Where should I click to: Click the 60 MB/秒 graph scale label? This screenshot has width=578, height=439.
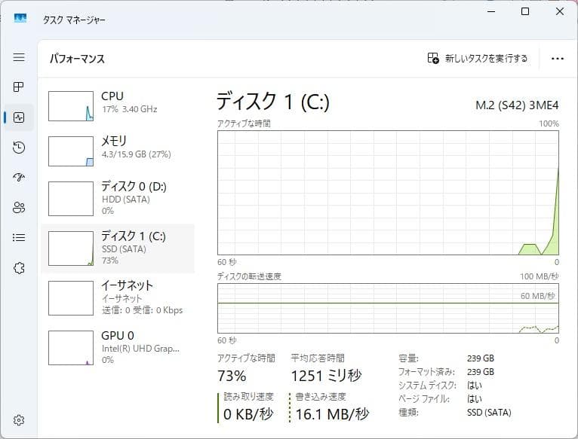(538, 296)
